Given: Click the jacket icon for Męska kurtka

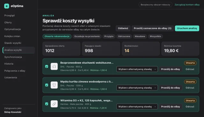Looking at the screenshot, I should (54, 85).
